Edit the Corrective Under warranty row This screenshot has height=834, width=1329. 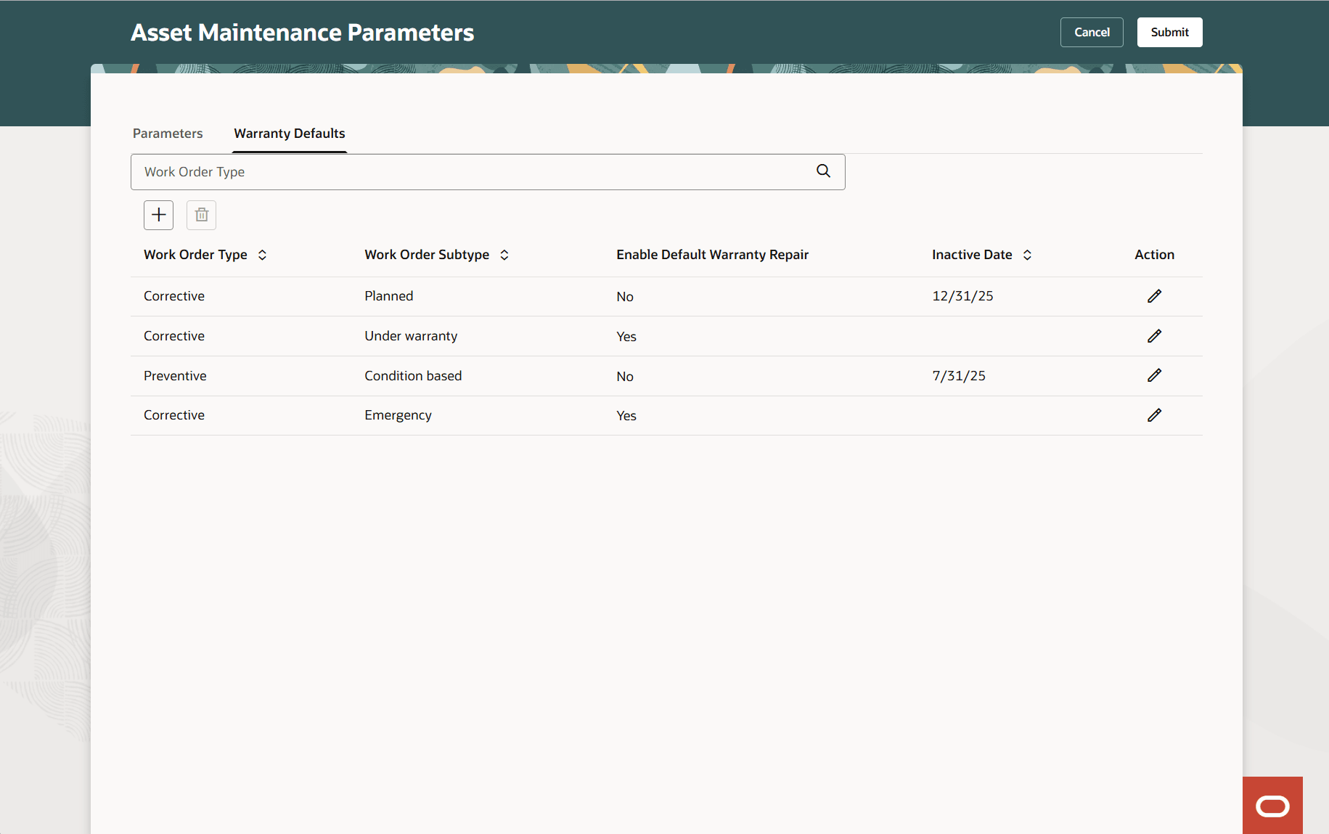(x=1154, y=335)
